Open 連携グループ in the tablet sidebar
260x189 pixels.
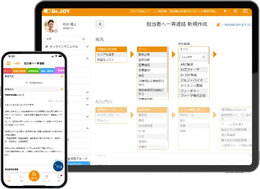click(x=77, y=159)
